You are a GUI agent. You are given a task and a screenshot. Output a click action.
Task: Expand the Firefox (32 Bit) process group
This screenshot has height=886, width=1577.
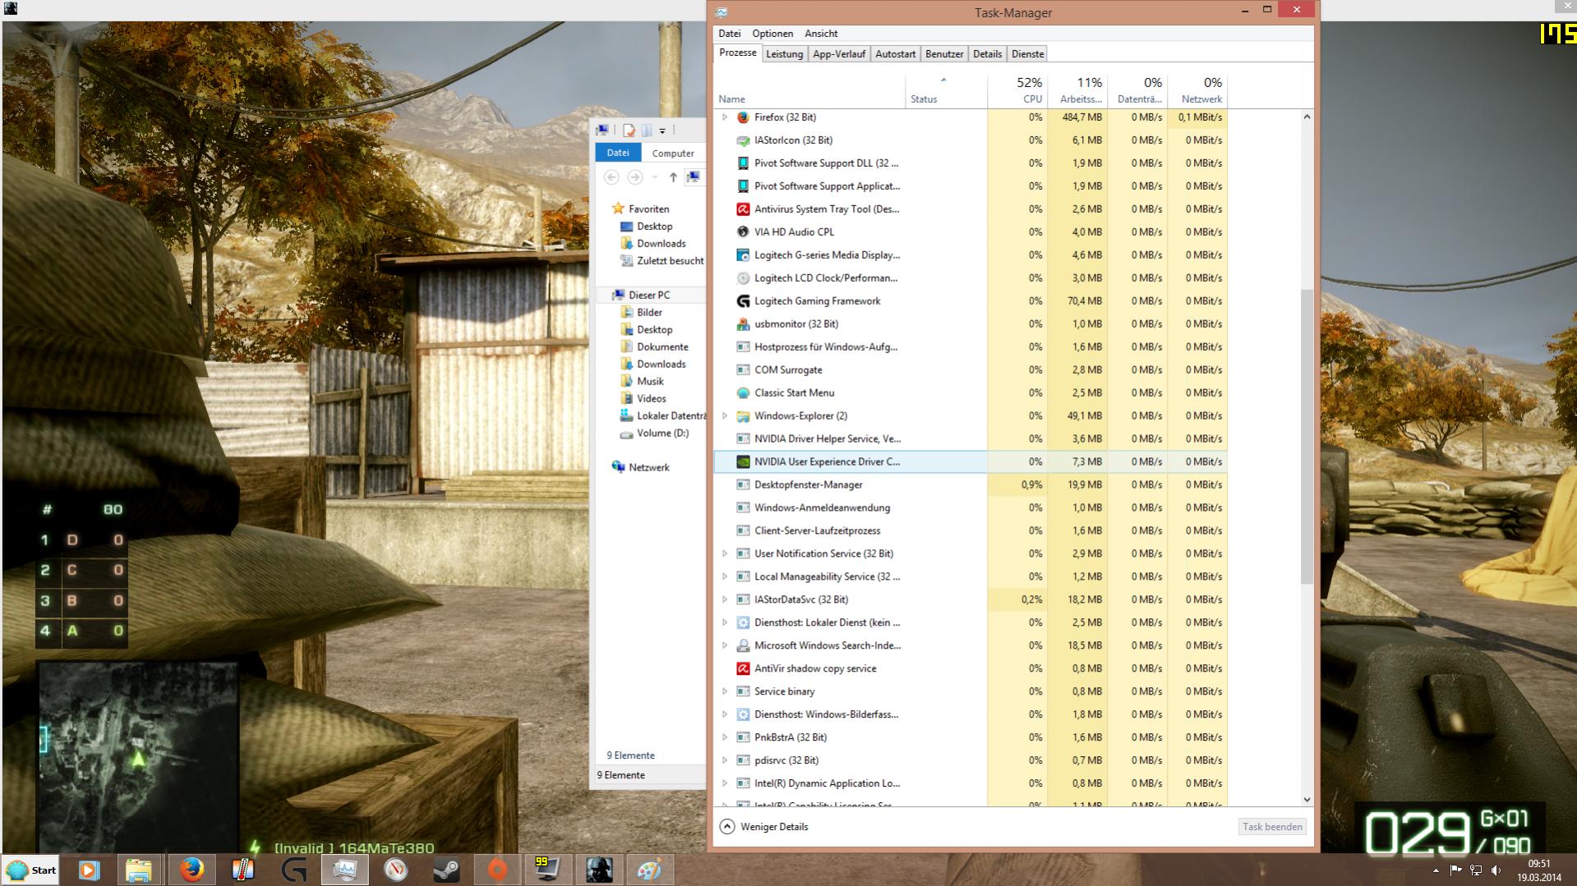click(725, 117)
